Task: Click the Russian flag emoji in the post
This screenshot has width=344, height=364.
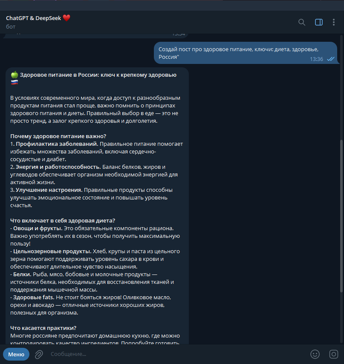Action: click(14, 82)
